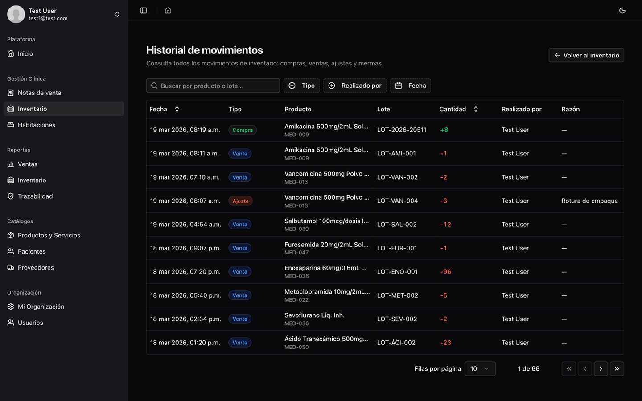Open Mi Organización settings
Screen dimensions: 642x401
[x=41, y=307]
